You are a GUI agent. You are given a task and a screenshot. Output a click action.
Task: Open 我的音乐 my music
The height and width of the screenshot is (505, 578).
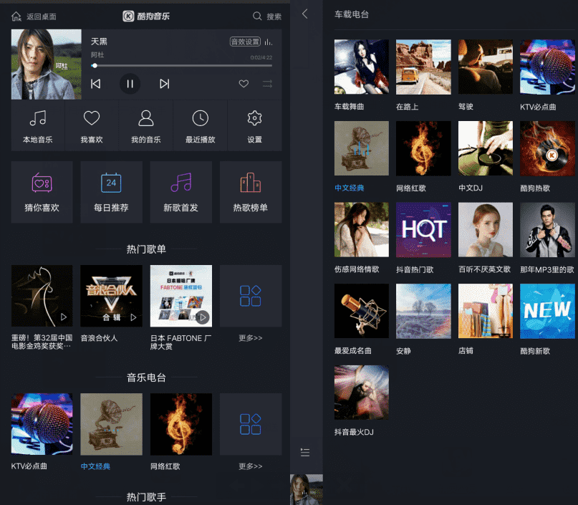146,125
